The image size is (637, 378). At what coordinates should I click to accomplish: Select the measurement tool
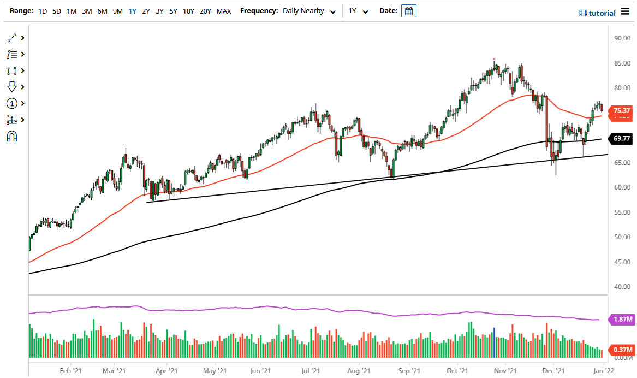(11, 119)
